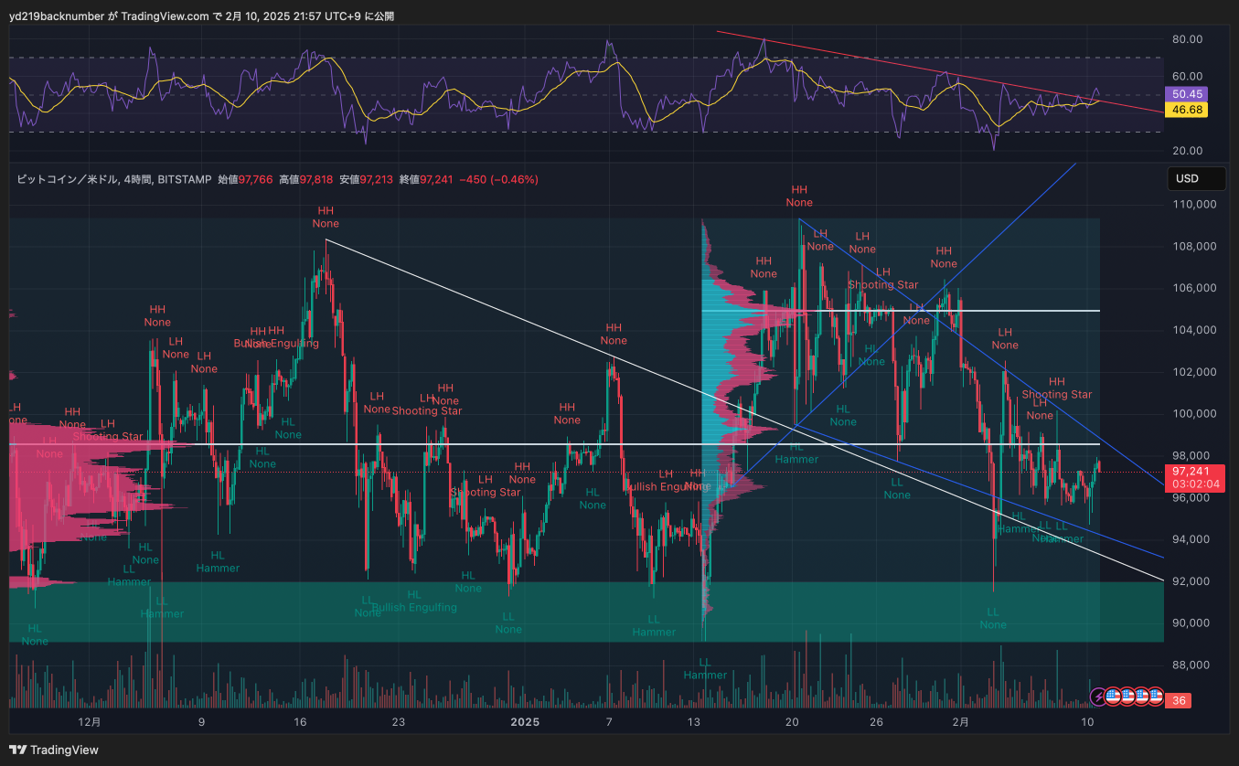
Task: Click the US flag icon beside the lightning icon
Action: (1113, 697)
